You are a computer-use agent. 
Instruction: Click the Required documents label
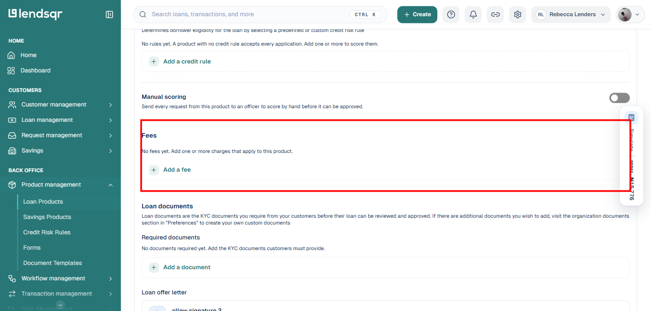171,237
